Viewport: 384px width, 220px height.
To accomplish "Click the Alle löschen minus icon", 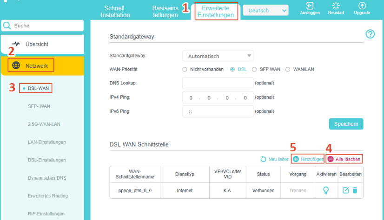I will (x=331, y=159).
